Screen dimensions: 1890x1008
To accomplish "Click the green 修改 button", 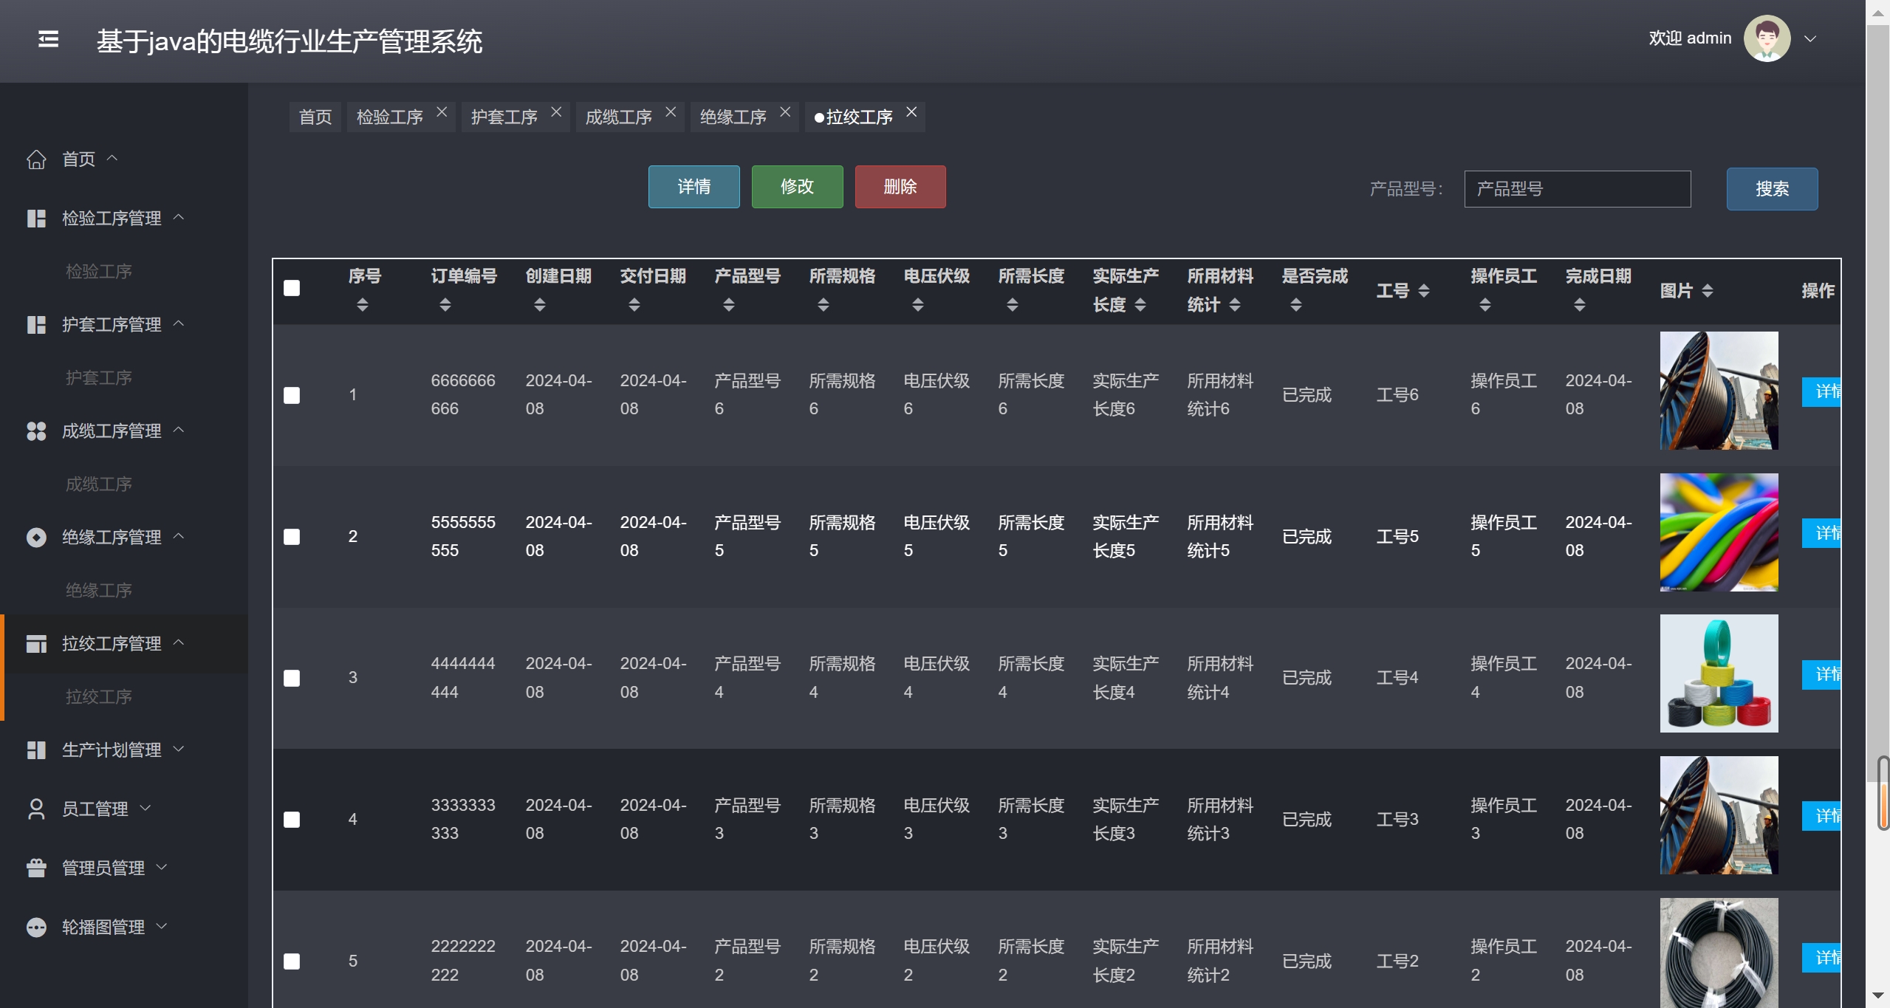I will pyautogui.click(x=797, y=187).
